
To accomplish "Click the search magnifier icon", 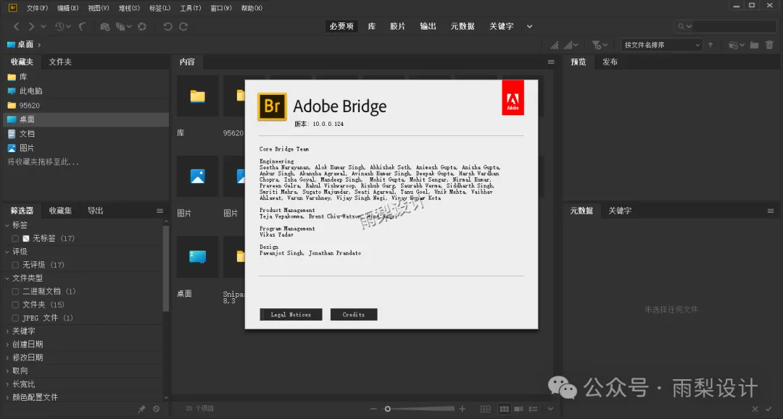I will pos(681,26).
